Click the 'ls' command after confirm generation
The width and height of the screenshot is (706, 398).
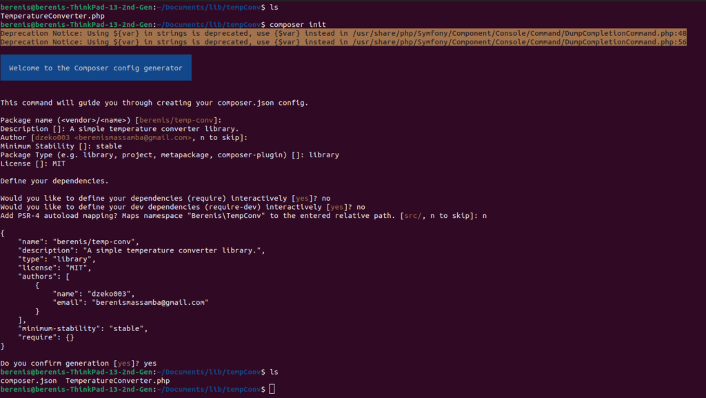[x=274, y=372]
